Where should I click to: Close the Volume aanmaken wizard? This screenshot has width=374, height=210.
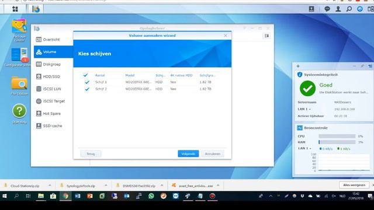(226, 36)
